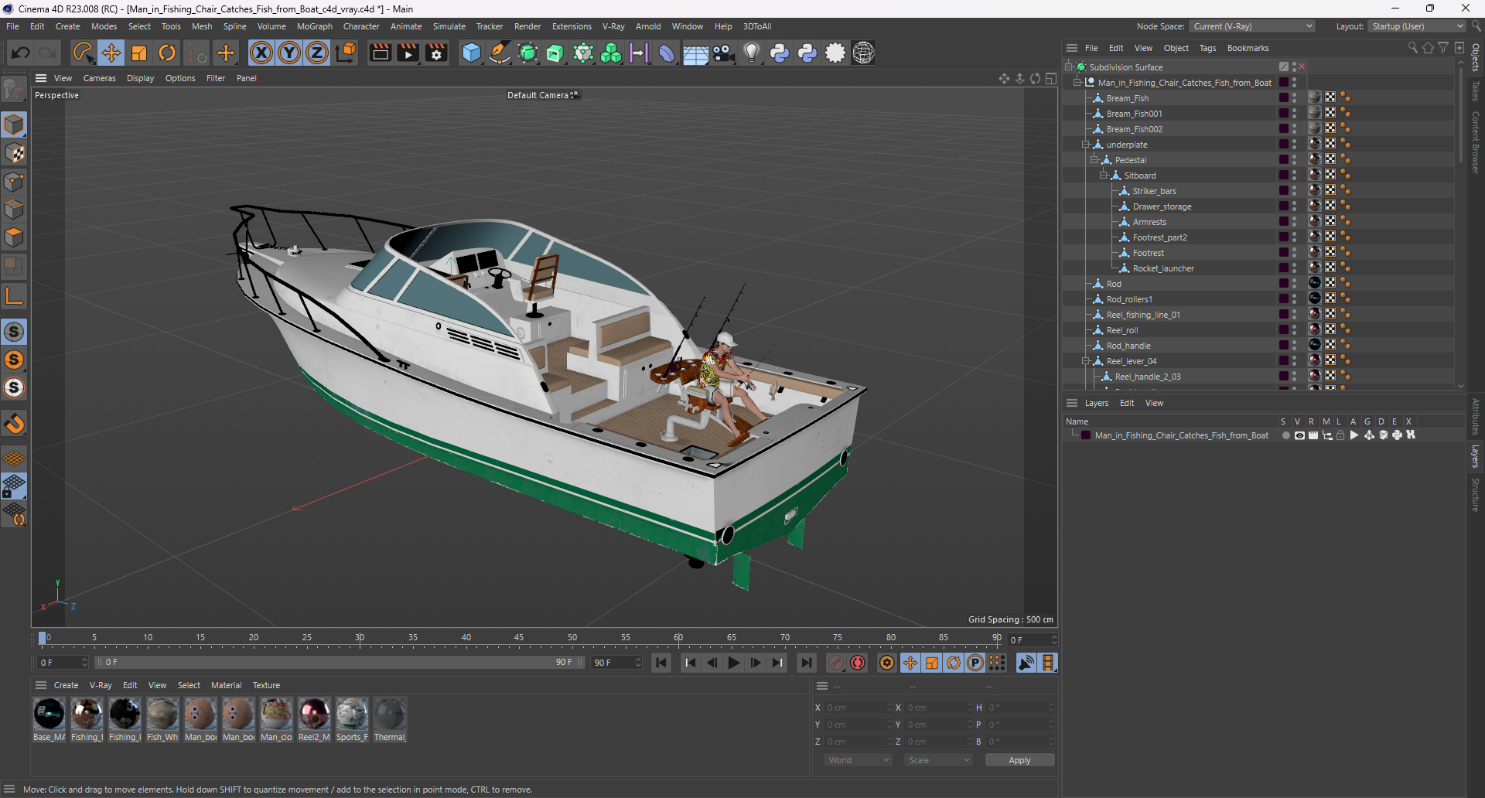
Task: Switch to Texture mode in left palette
Action: [x=14, y=153]
